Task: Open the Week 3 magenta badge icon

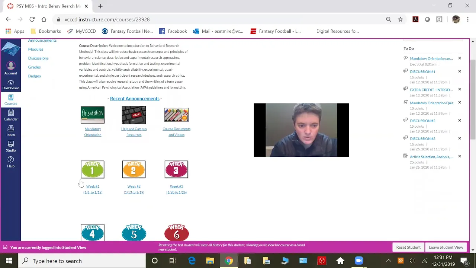Action: (x=176, y=169)
